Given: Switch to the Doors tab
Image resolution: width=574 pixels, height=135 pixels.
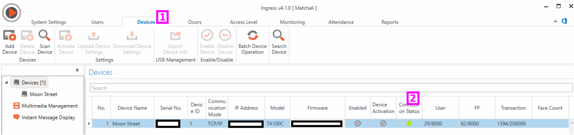Looking at the screenshot, I should point(195,22).
